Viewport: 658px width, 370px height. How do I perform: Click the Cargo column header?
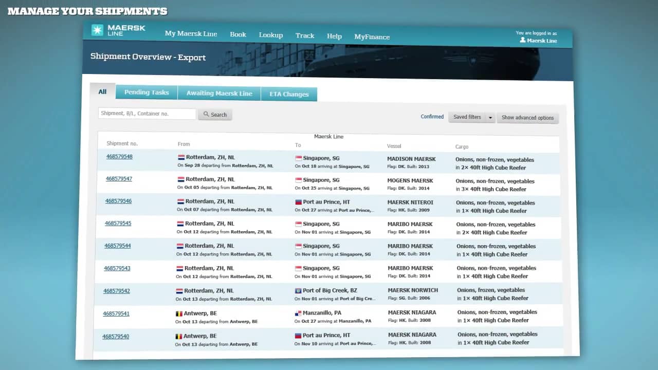[x=462, y=147]
